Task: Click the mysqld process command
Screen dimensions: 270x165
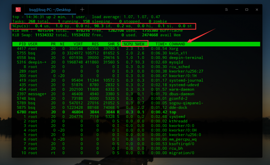Action: click(x=176, y=62)
